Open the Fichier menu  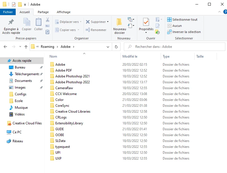pyautogui.click(x=8, y=12)
